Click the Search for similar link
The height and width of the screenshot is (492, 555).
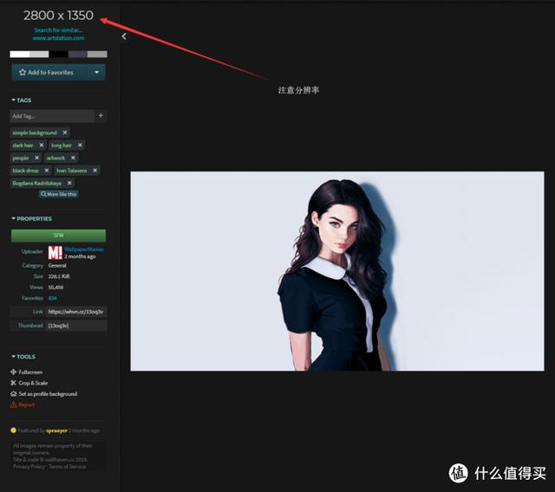coord(58,30)
